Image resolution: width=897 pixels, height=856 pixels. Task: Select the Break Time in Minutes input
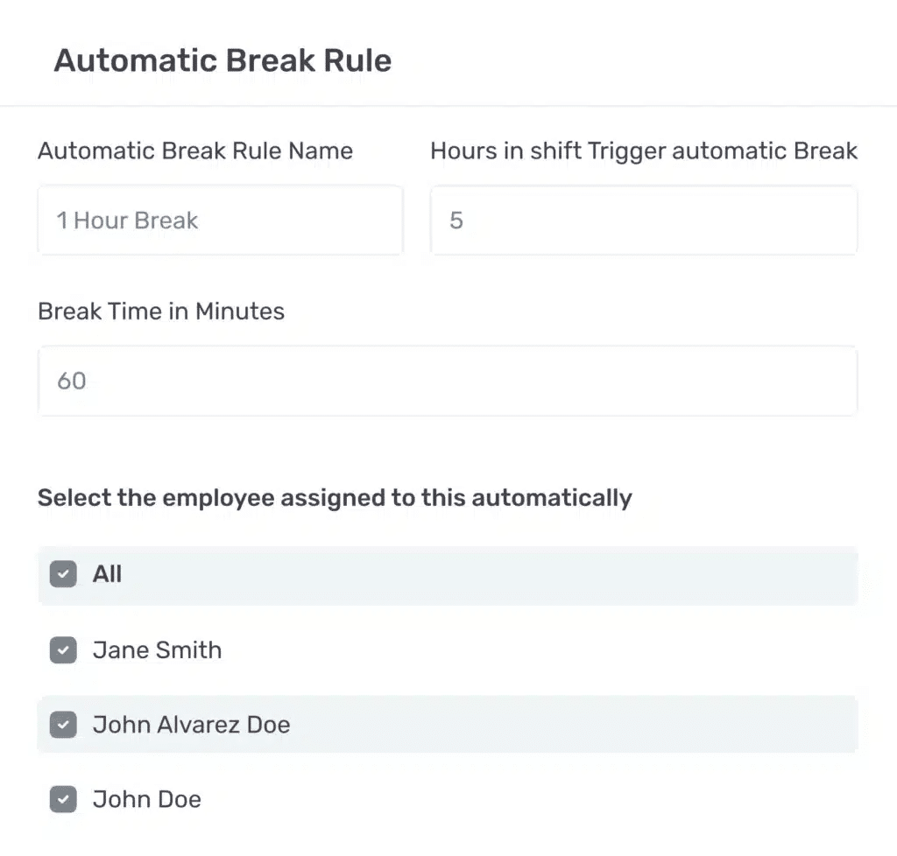[x=448, y=381]
